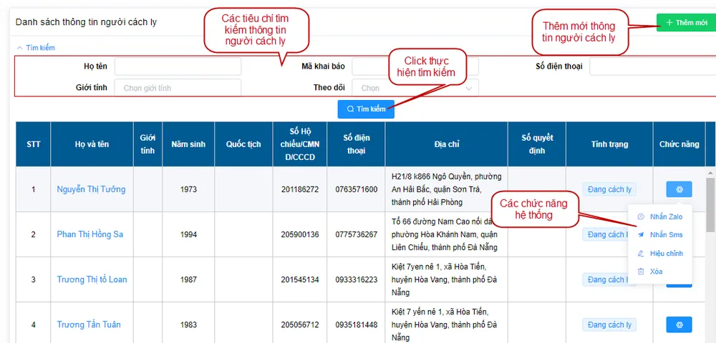Choose Nhắn Sms from the actions menu
This screenshot has width=716, height=343.
(666, 234)
